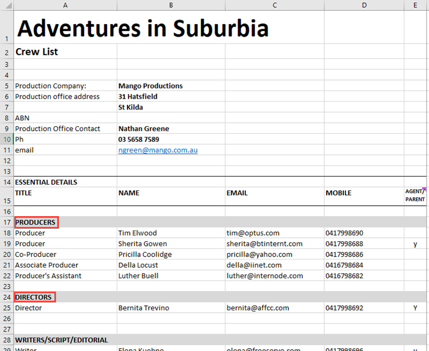The width and height of the screenshot is (429, 351).
Task: Open the ngreen@mango.com.au email link
Action: click(158, 150)
